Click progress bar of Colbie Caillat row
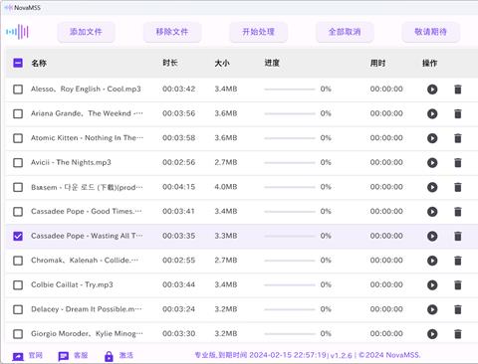478x364 pixels. tap(290, 284)
